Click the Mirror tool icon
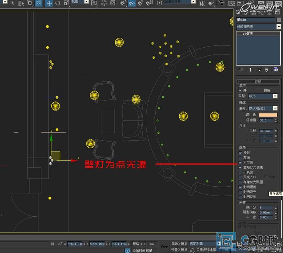Image resolution: width=283 pixels, height=253 pixels. tap(202, 3)
